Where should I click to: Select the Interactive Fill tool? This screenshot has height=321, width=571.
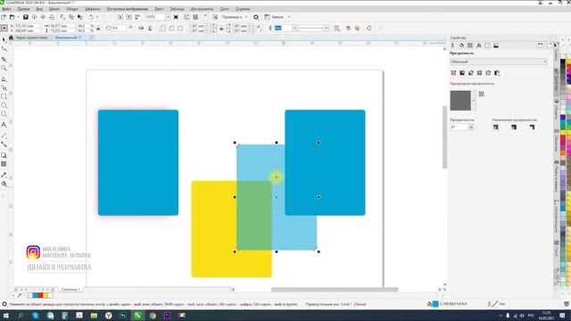pyautogui.click(x=4, y=184)
